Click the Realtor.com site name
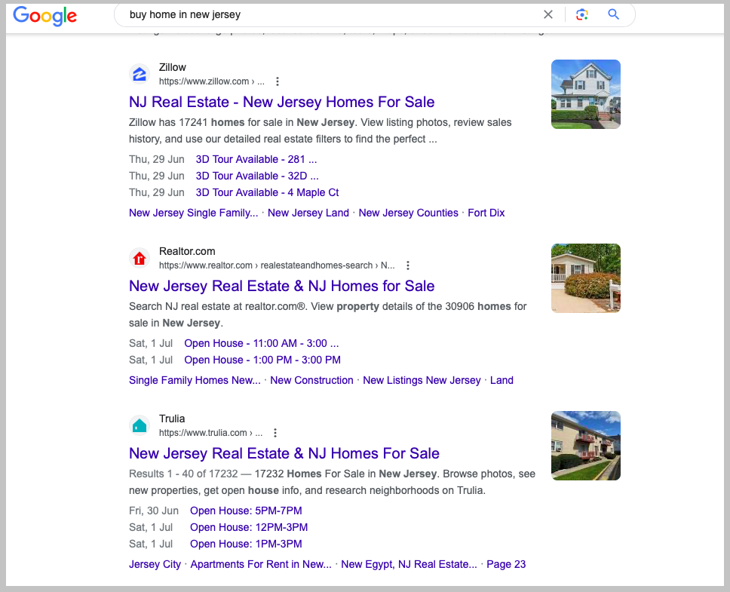 pyautogui.click(x=187, y=251)
